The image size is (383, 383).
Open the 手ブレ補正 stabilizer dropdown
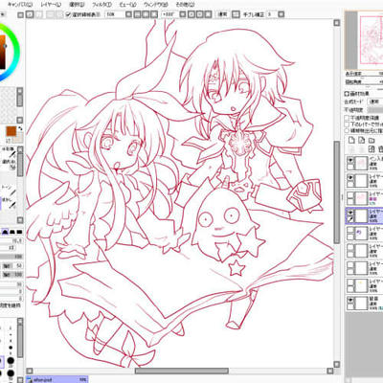[282, 14]
